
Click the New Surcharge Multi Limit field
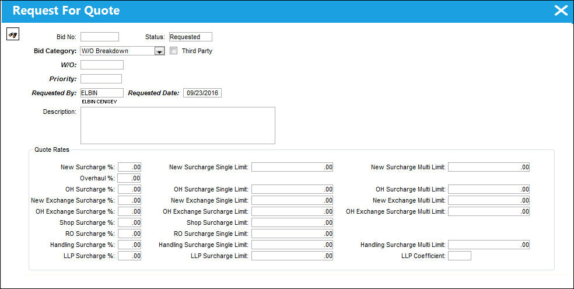(489, 167)
